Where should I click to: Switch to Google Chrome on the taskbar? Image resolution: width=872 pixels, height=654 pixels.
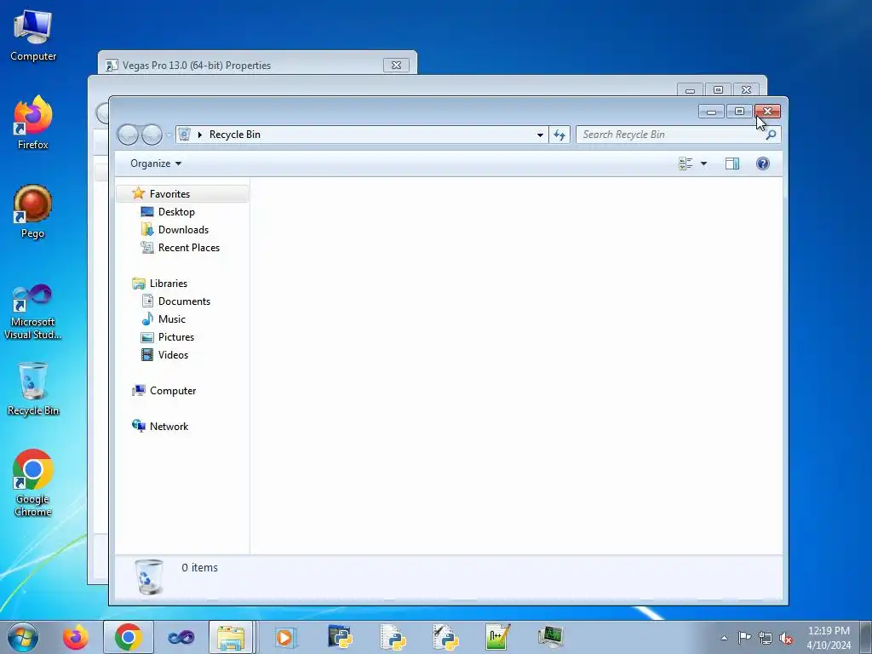[129, 637]
